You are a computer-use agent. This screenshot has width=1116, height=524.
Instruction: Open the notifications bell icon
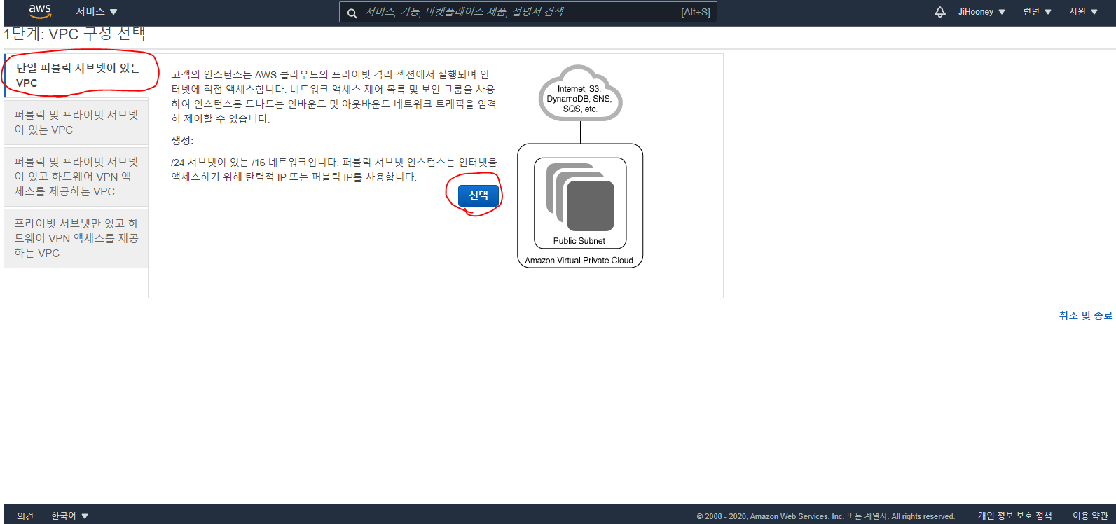click(x=940, y=12)
